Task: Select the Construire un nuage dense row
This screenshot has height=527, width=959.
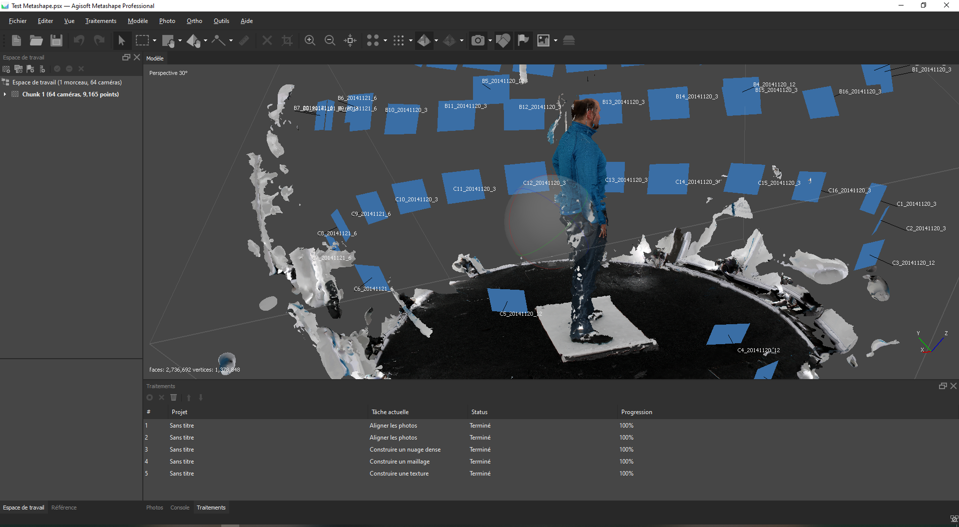Action: click(x=551, y=450)
